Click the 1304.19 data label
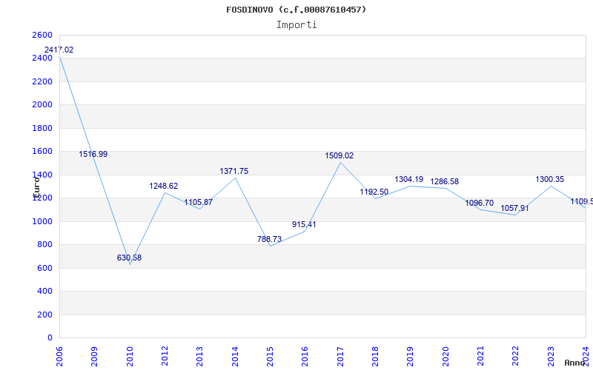Image resolution: width=593 pixels, height=370 pixels. 409,179
